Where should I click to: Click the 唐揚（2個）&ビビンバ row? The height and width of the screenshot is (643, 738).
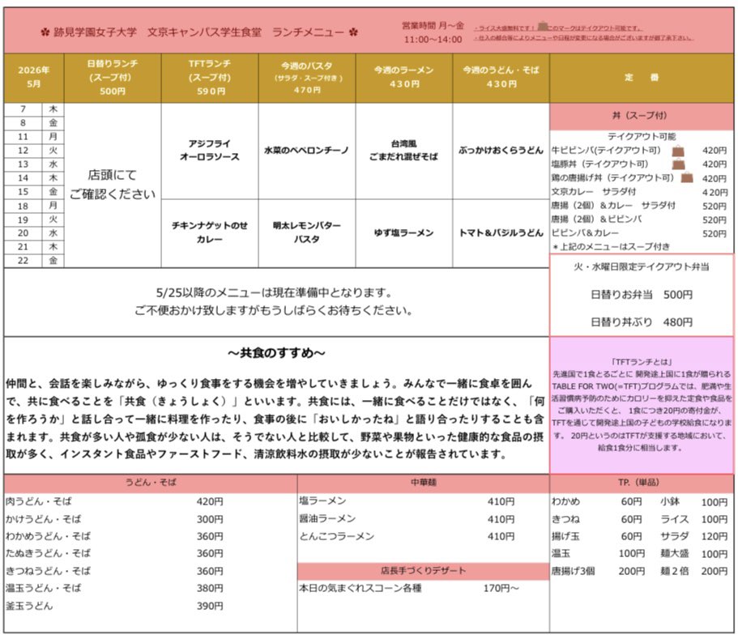point(640,219)
